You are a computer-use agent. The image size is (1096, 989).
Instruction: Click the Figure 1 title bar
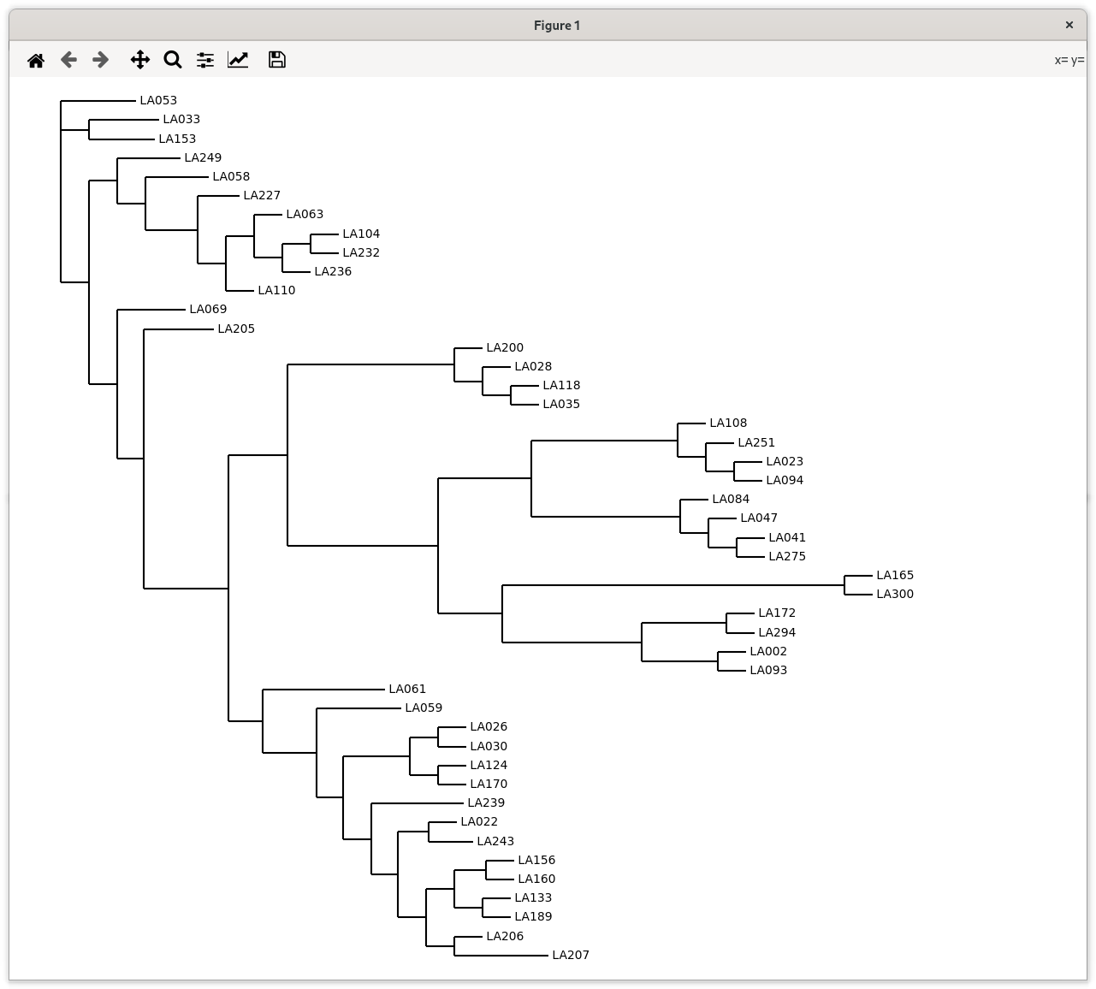point(556,26)
